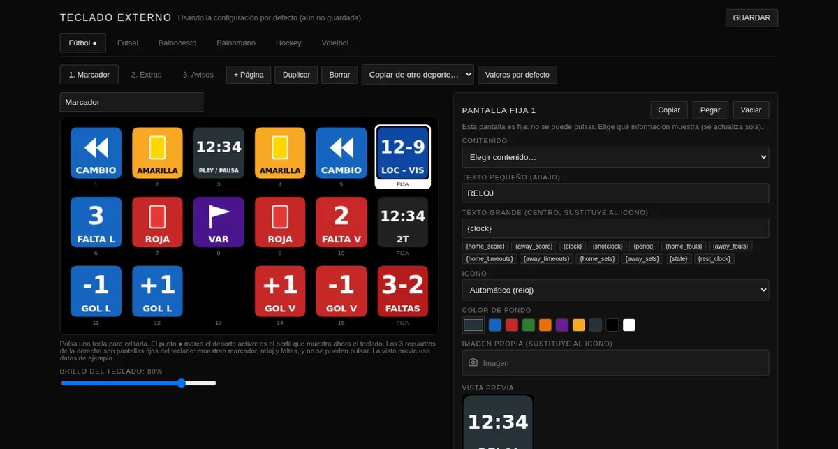
Task: Insert the {home_fouls} placeholder chip
Action: [x=684, y=246]
